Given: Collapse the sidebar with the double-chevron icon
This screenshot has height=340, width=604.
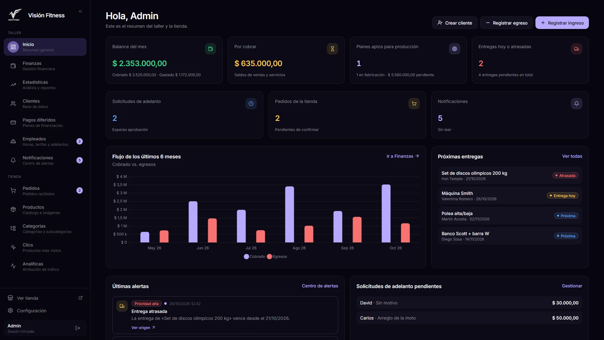Looking at the screenshot, I should [80, 11].
